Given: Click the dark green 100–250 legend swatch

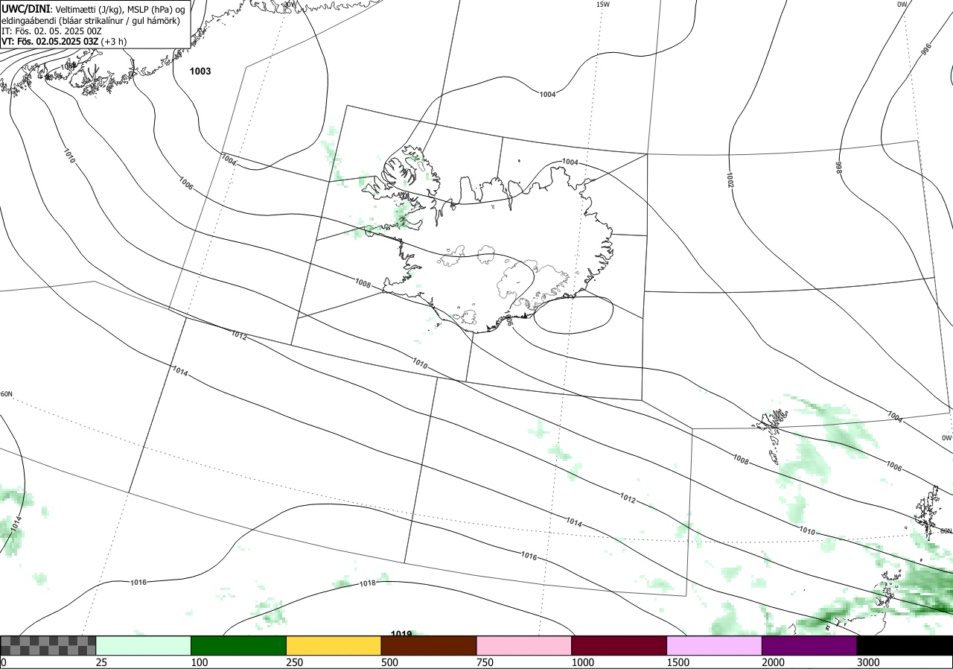Looking at the screenshot, I should 239,645.
